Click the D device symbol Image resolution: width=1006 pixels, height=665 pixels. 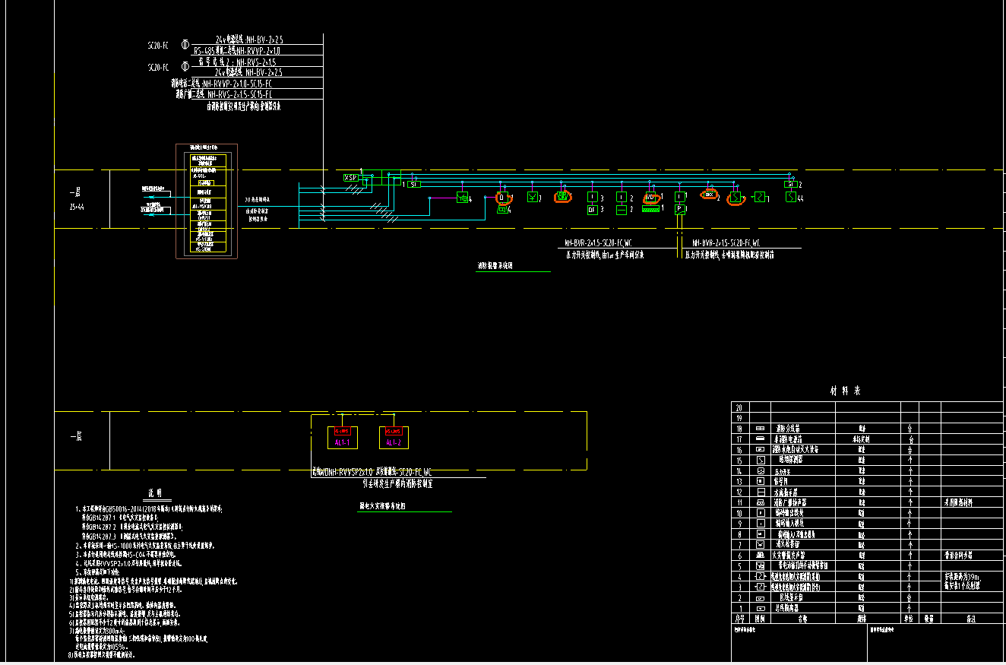501,197
